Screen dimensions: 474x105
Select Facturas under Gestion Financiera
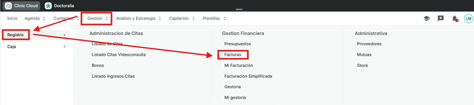click(x=233, y=55)
